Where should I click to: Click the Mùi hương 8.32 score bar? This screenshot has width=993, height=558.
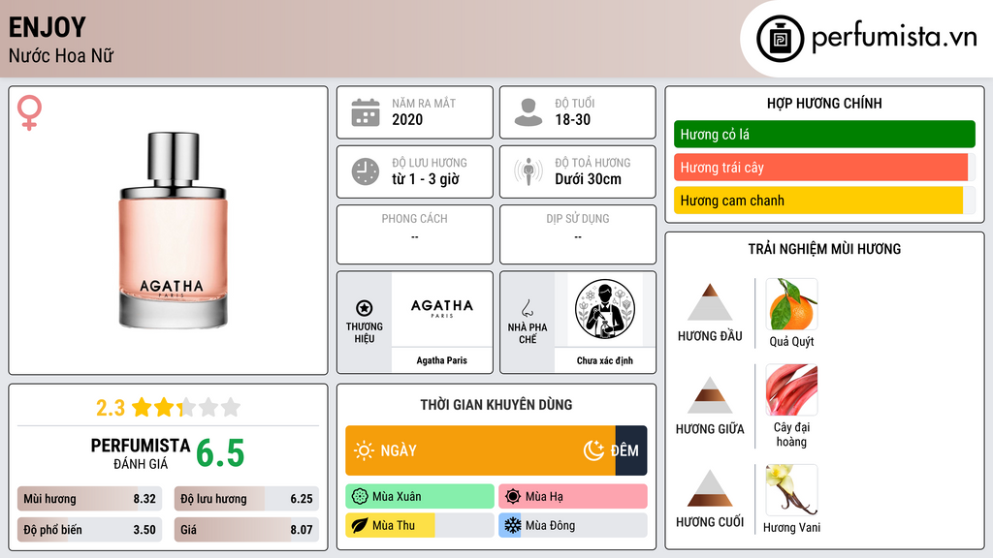[x=90, y=499]
